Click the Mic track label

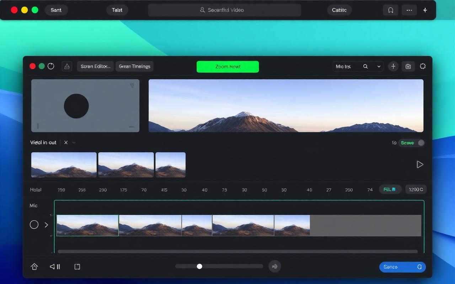pyautogui.click(x=33, y=206)
